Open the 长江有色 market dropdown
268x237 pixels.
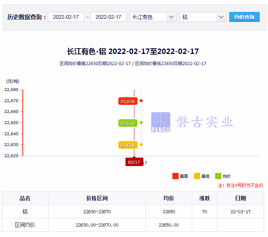153,17
